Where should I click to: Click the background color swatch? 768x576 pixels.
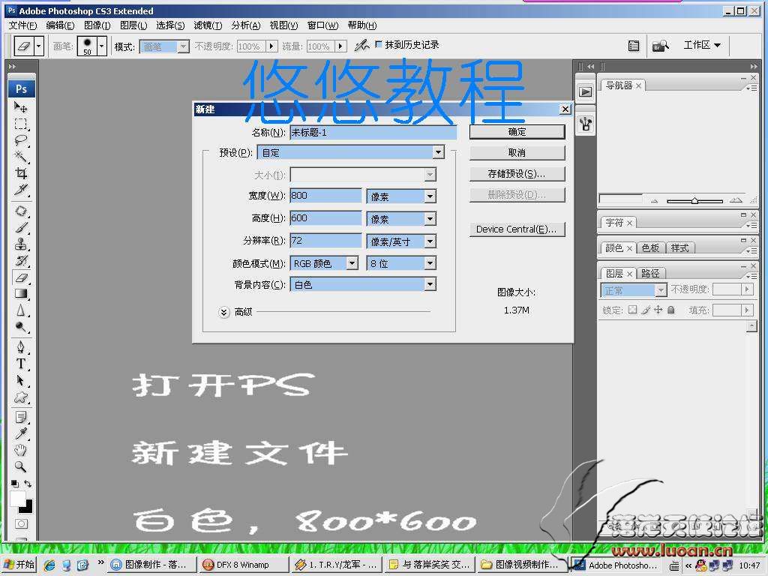point(28,507)
